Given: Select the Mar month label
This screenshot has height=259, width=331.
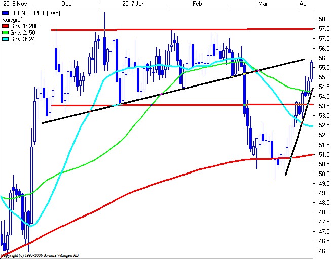Looking at the screenshot, I should point(263,4).
